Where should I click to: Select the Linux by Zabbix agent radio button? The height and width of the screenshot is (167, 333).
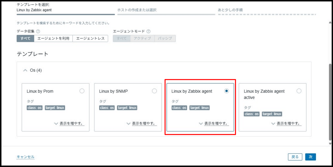coord(227,91)
